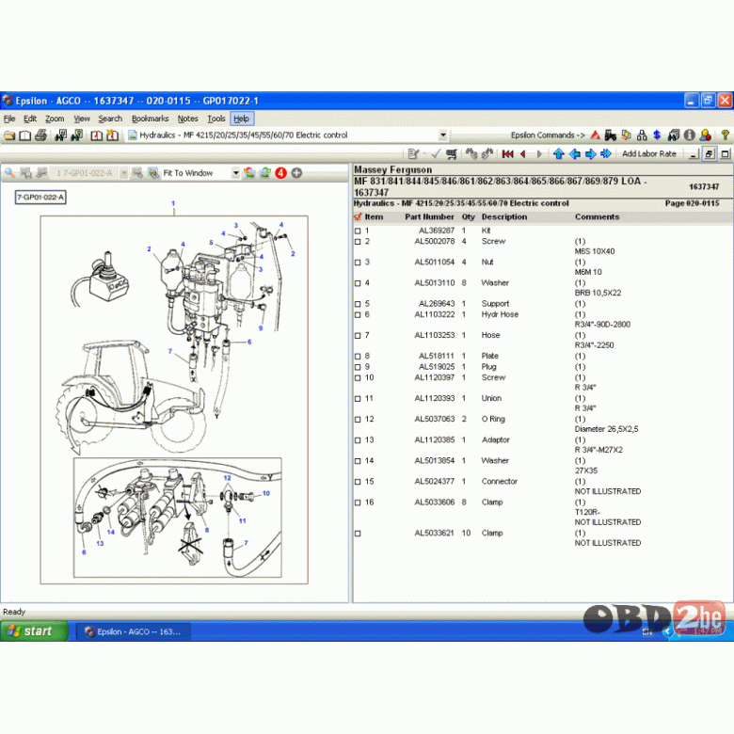
Task: Click the grey plus circle icon
Action: [x=296, y=173]
